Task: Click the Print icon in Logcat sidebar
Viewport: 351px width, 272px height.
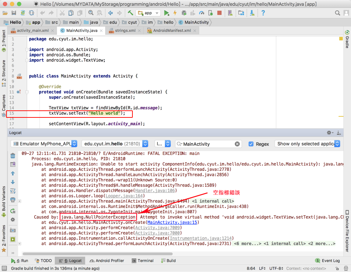Action: [13, 199]
